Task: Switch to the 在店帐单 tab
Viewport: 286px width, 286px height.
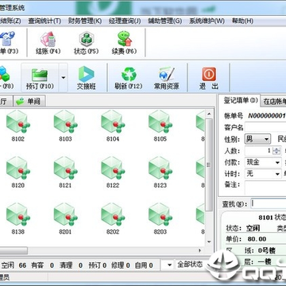Action: [x=274, y=102]
